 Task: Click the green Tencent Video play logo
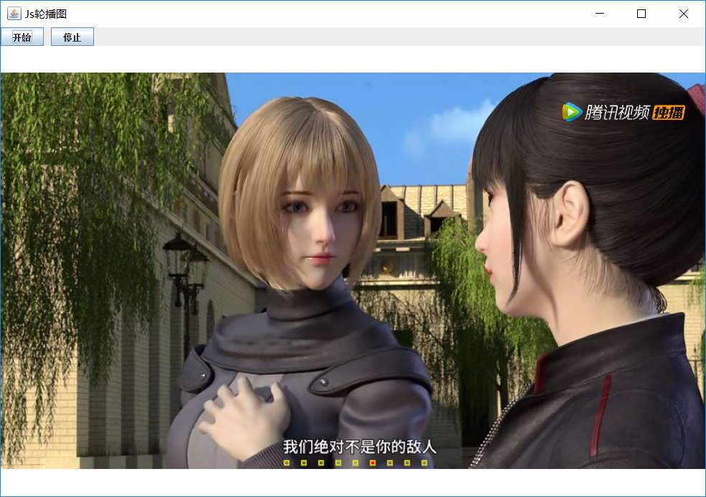tap(572, 112)
